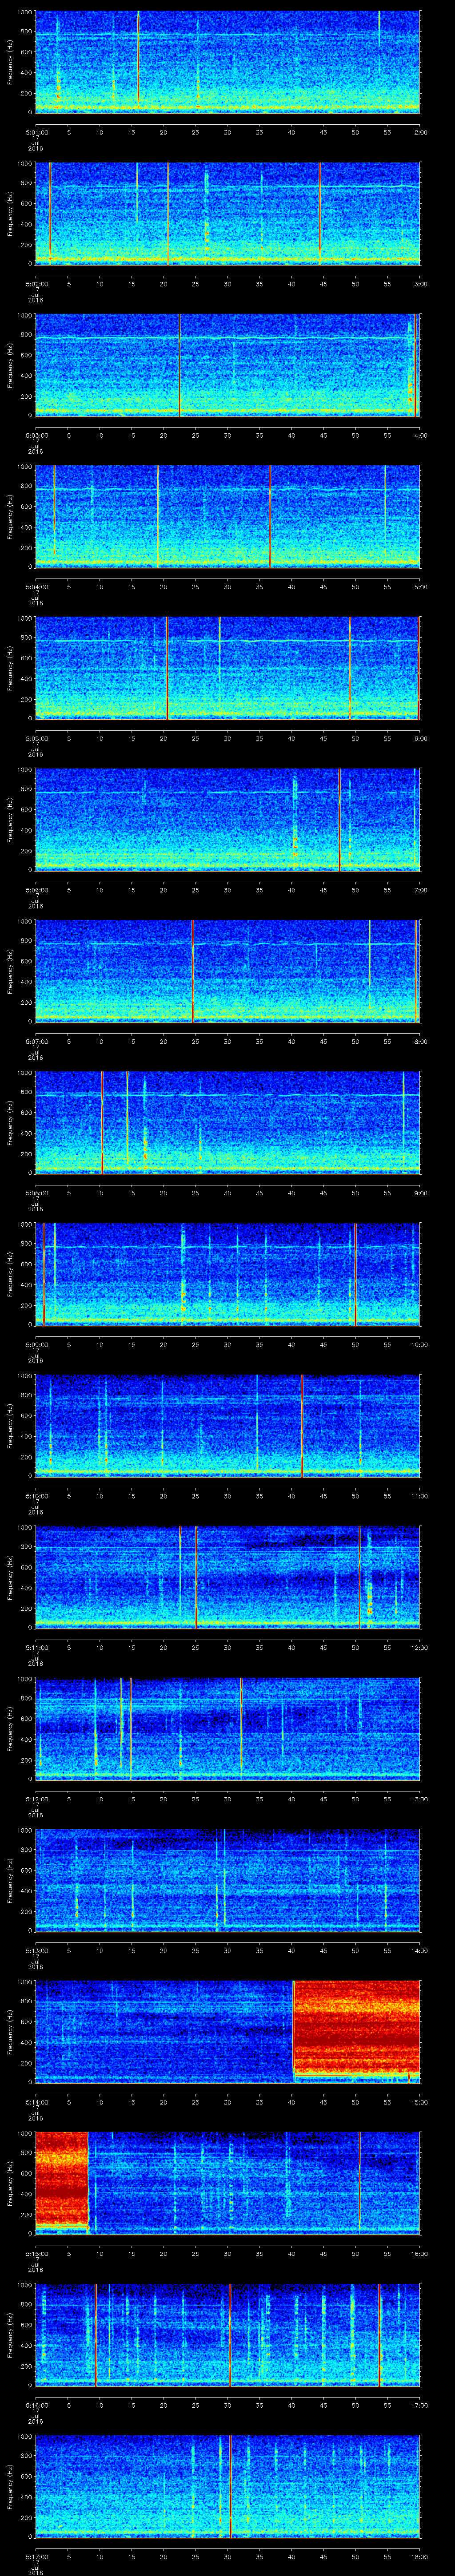Click the 18:00 end time label
The width and height of the screenshot is (455, 2576).
pyautogui.click(x=419, y=2556)
